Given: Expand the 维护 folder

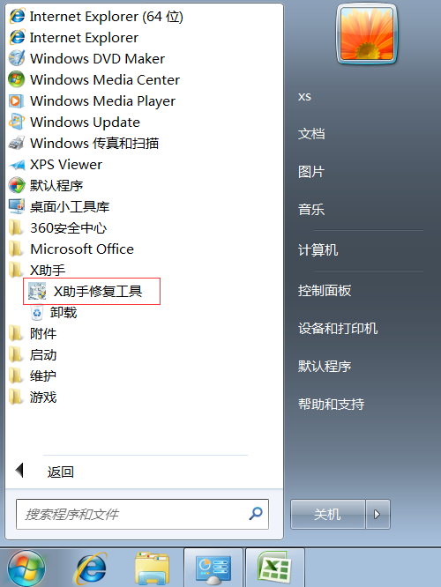Looking at the screenshot, I should 33,375.
